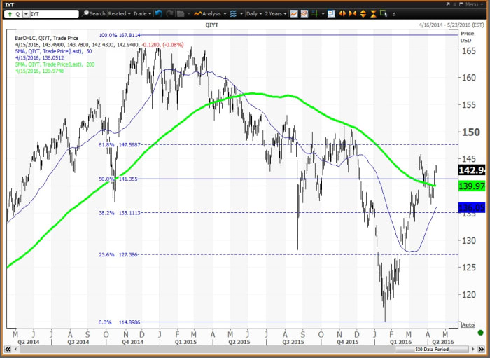Click the Q3 2015 quarter label
The image size is (490, 358).
click(293, 343)
